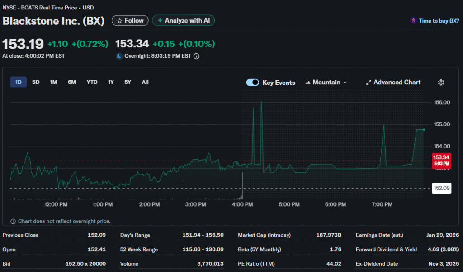The width and height of the screenshot is (463, 272).
Task: Click the Analyze with AI button
Action: click(183, 21)
